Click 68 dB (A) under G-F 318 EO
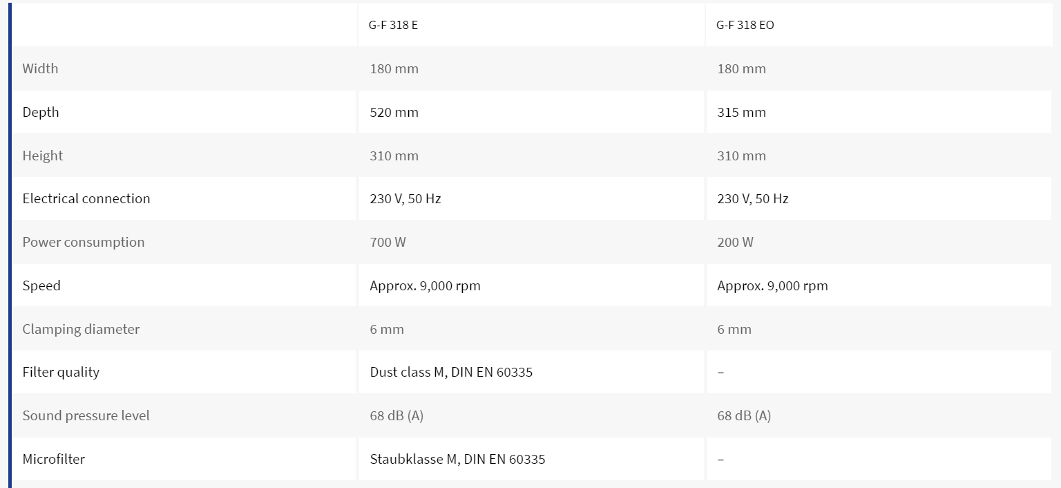The width and height of the screenshot is (1061, 488). tap(744, 415)
